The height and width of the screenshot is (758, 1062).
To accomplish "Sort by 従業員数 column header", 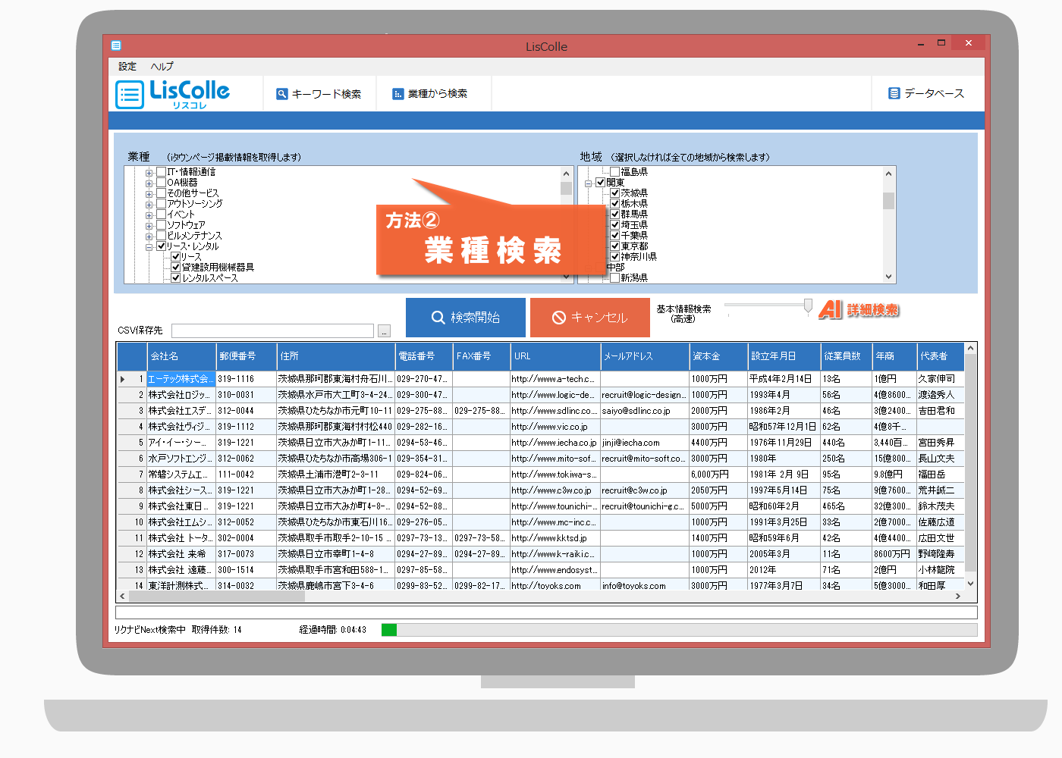I will tap(847, 356).
